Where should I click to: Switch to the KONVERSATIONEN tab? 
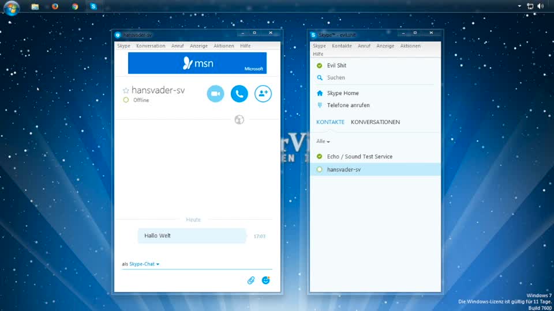click(375, 122)
